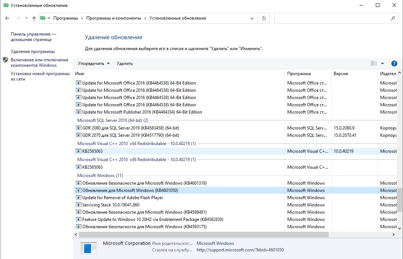Collapse Visual C++ 2010 x86 Redistributable group

click(x=136, y=160)
